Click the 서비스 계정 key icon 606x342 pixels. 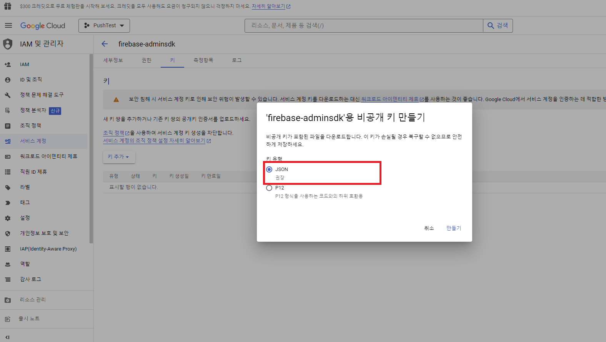(8, 141)
